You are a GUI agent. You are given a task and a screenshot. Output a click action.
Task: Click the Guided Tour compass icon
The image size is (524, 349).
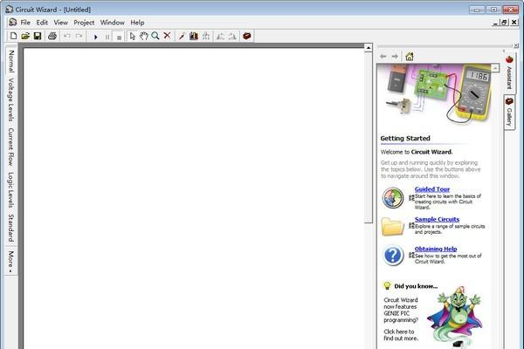click(393, 198)
